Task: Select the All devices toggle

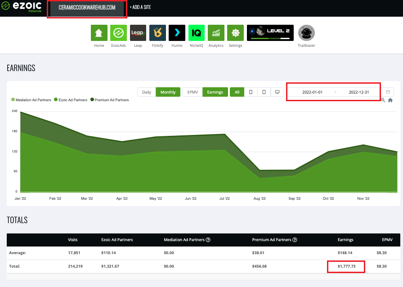Action: click(237, 92)
